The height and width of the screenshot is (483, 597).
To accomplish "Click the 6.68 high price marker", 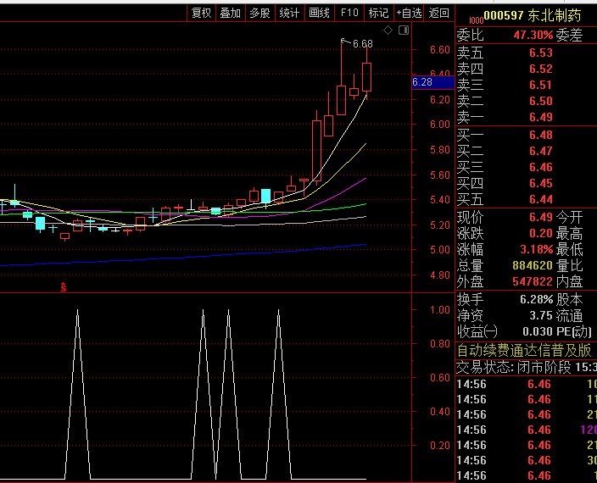I will coord(362,43).
